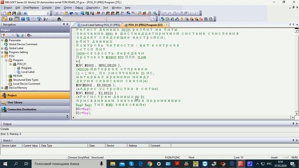The image size is (299, 168).
Task: Expand the Device Memory tree node
Action: (2, 88)
